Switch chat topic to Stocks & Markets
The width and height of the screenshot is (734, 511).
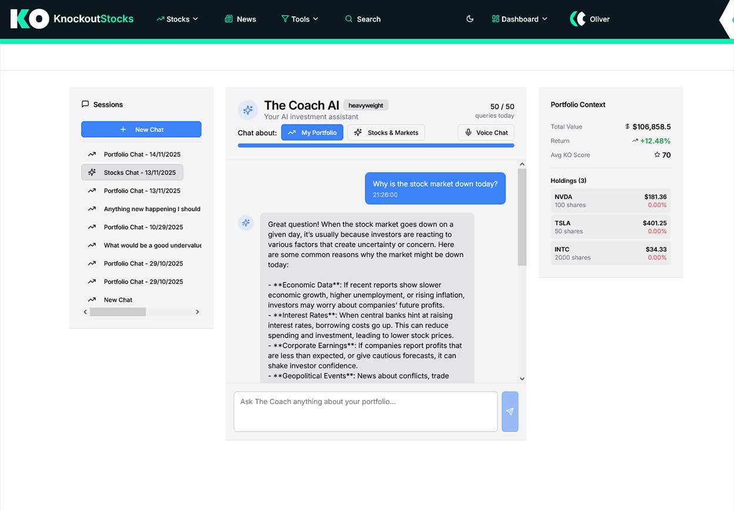coord(386,133)
